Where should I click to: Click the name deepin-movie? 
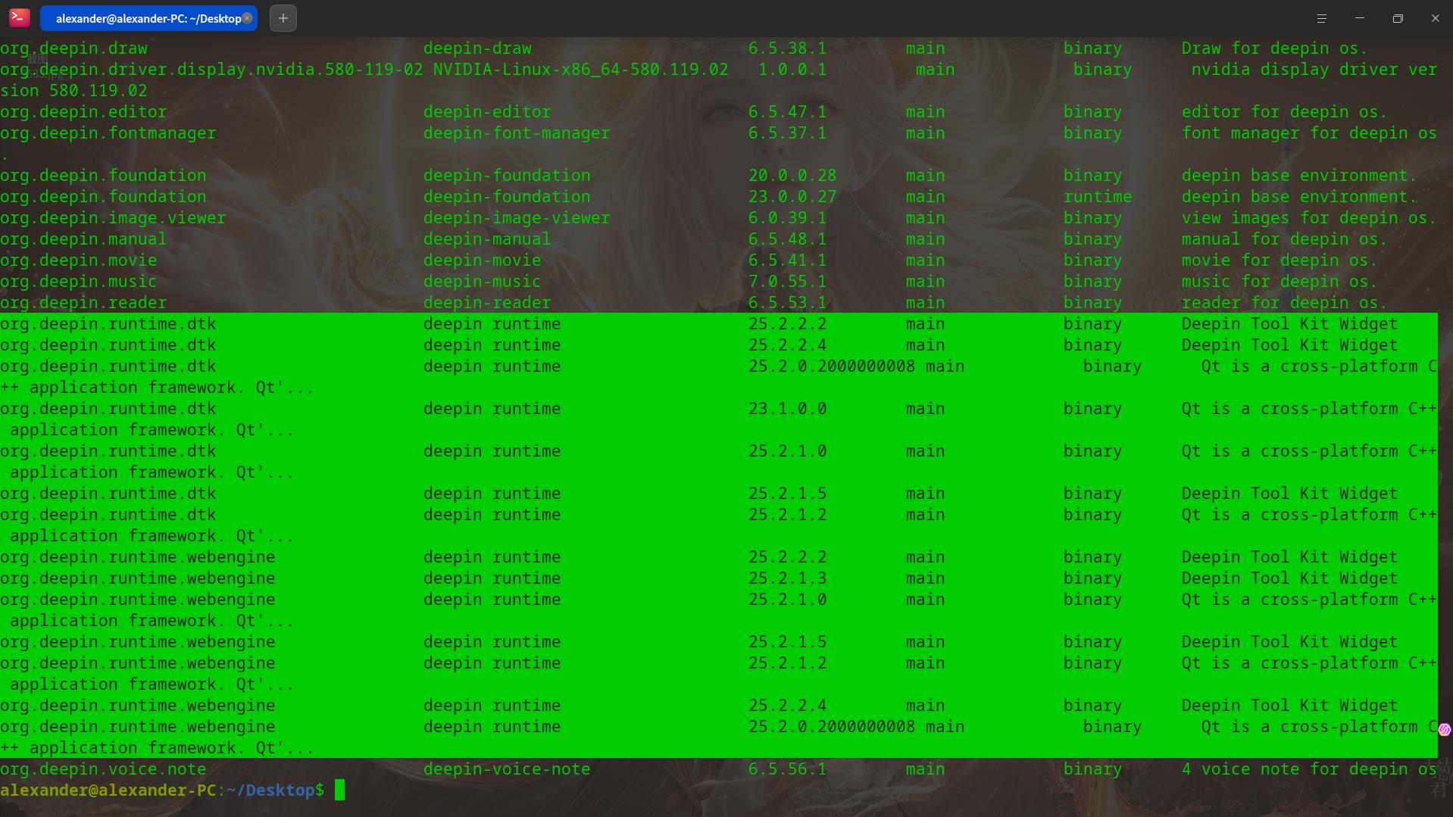click(x=482, y=260)
